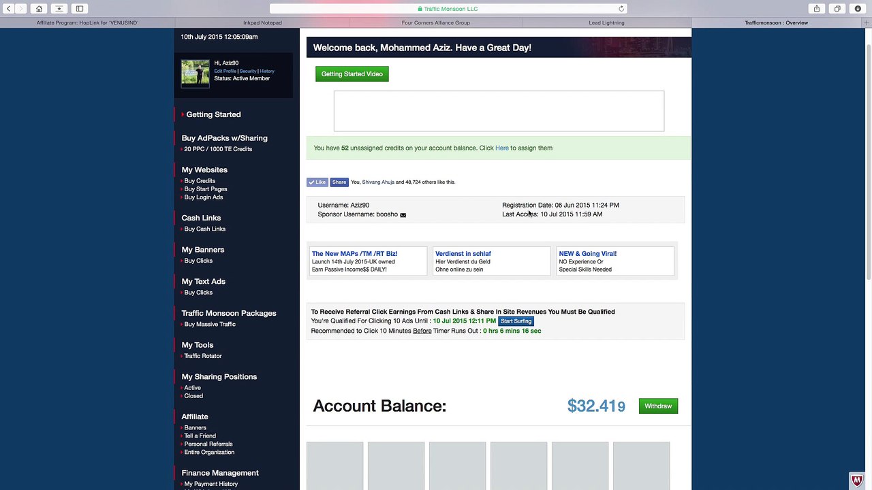Open the Security link under username
Image resolution: width=872 pixels, height=490 pixels.
pyautogui.click(x=248, y=71)
